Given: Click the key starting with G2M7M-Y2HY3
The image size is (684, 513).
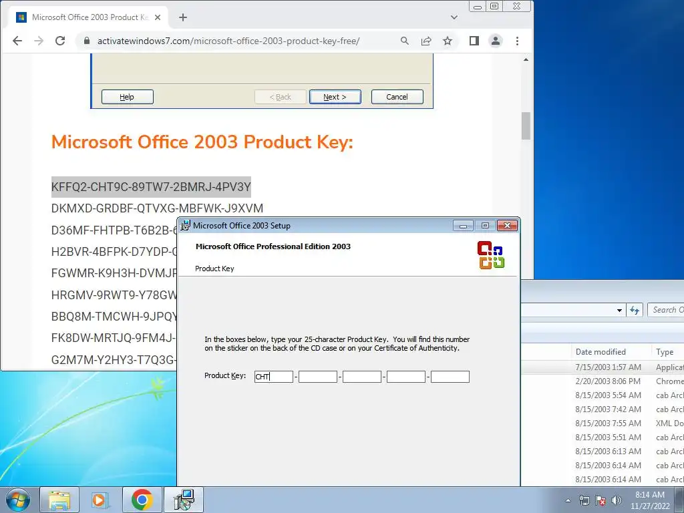Looking at the screenshot, I should click(114, 360).
